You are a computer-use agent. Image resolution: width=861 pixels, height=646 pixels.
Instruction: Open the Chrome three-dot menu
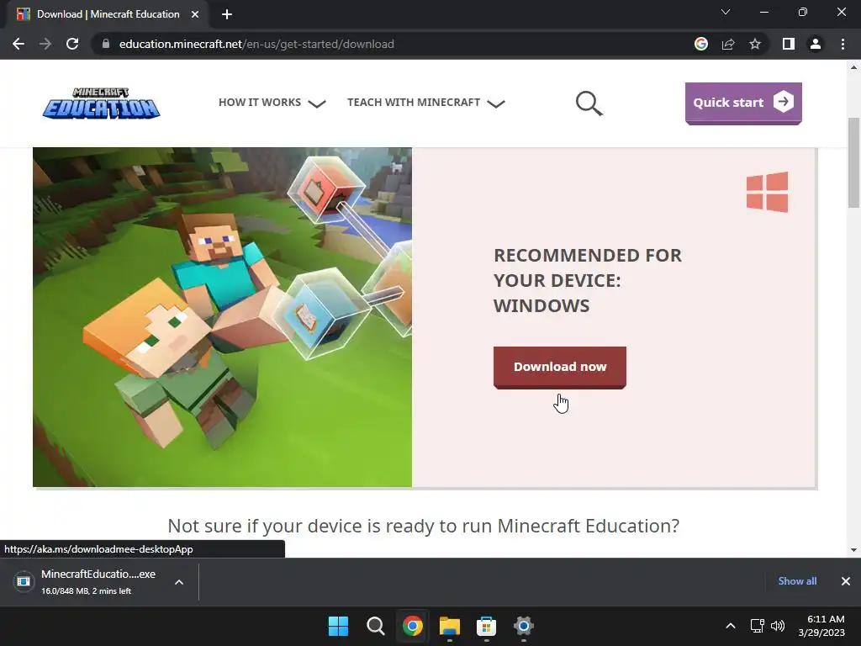[x=843, y=44]
